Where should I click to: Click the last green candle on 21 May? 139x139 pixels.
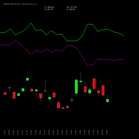coord(108,101)
